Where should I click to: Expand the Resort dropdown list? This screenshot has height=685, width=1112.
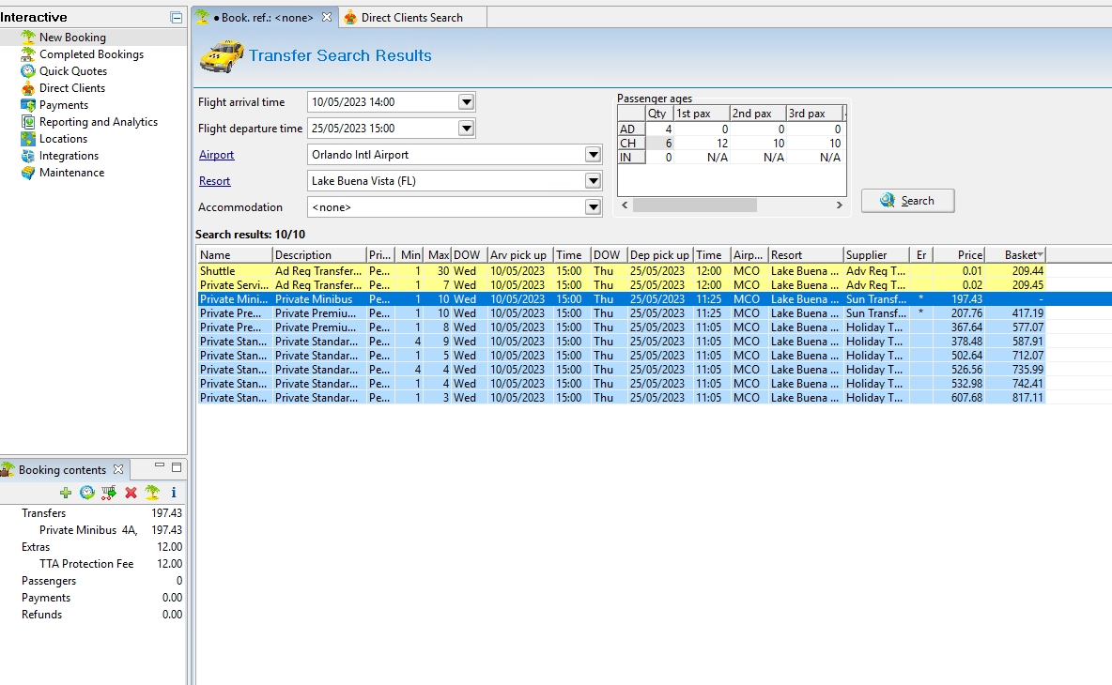coord(593,181)
